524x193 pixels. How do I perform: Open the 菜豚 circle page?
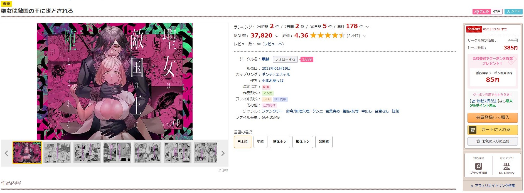click(x=265, y=59)
